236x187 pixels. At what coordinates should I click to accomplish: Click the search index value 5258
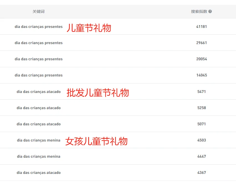(x=201, y=108)
